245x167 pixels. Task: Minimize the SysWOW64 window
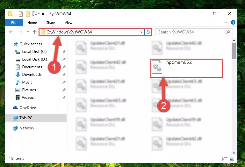[200, 14]
